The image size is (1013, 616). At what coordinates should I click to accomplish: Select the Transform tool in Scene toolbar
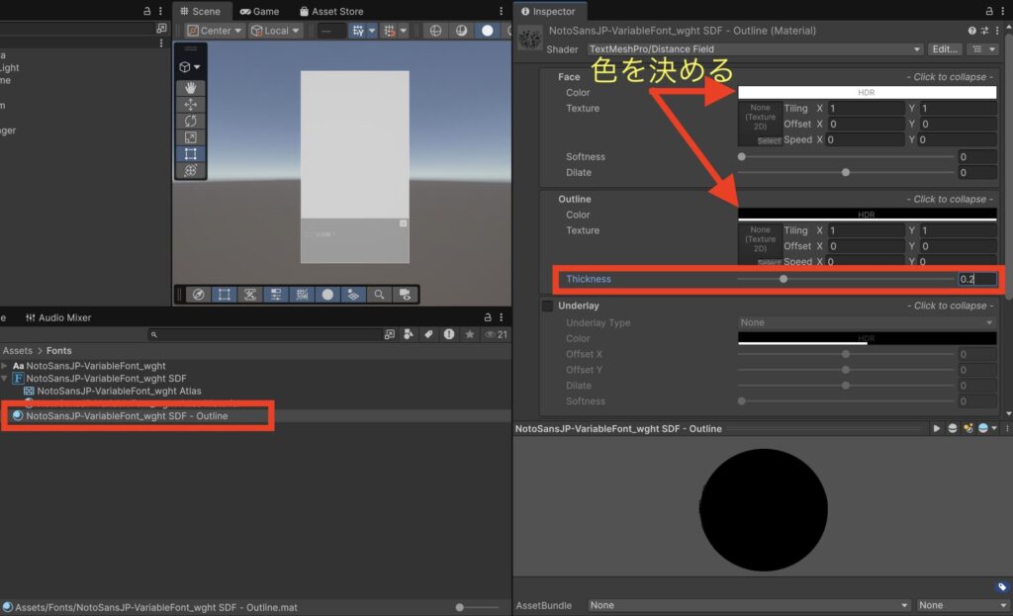coord(191,170)
